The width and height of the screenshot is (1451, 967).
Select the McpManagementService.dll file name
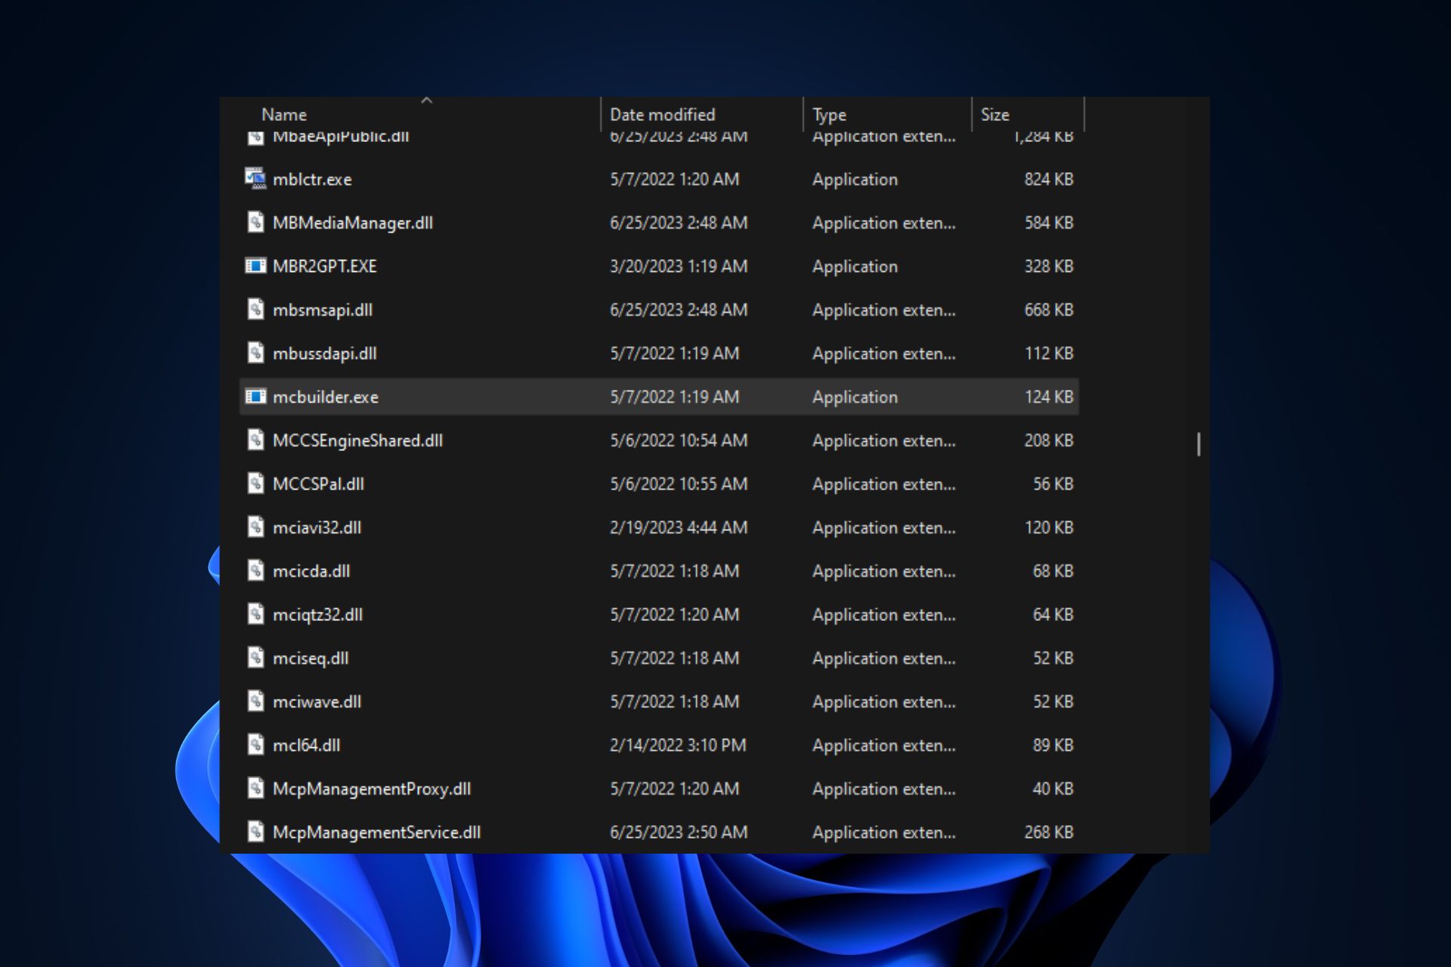tap(376, 833)
